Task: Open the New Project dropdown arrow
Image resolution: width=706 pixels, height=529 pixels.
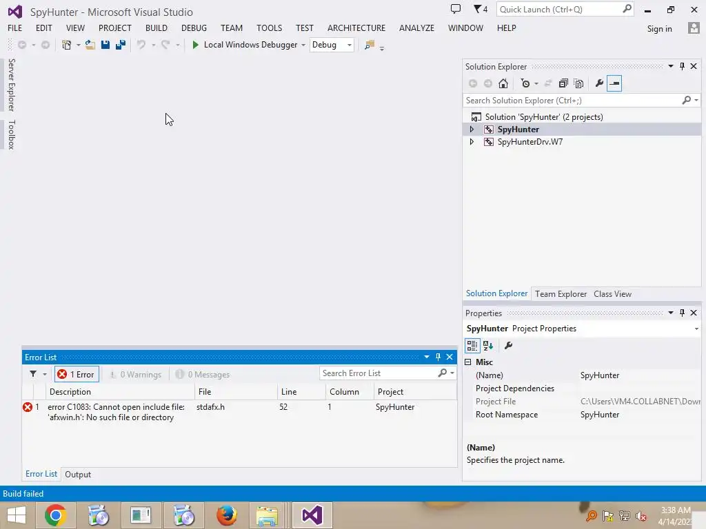Action: click(x=79, y=45)
